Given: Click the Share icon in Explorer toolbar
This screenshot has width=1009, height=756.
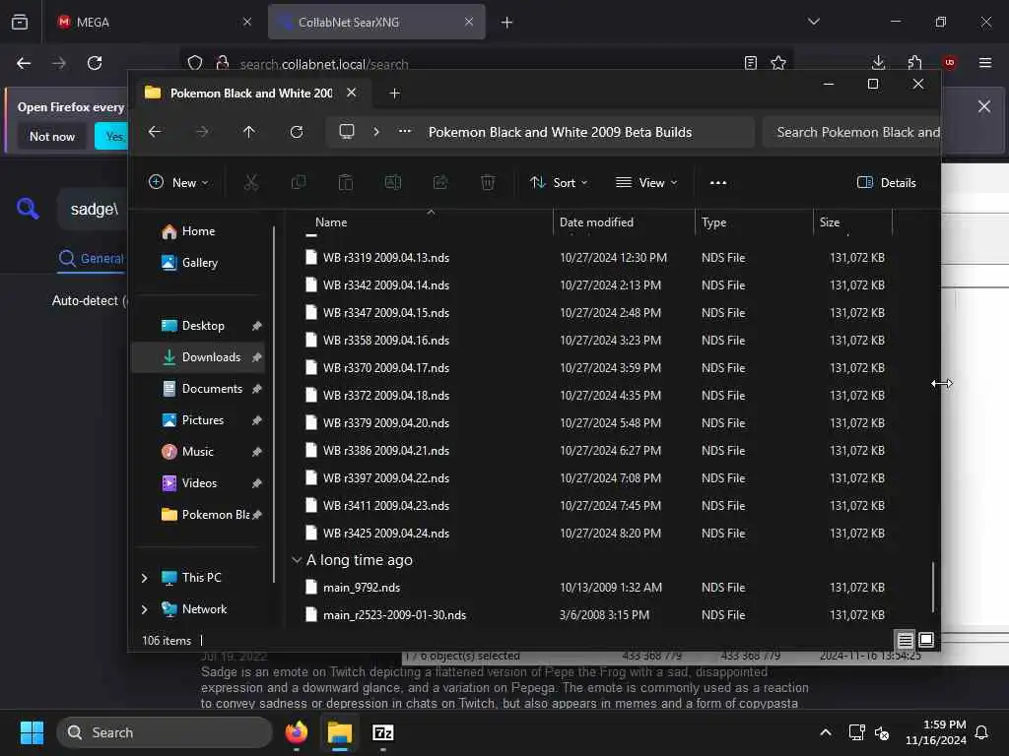Looking at the screenshot, I should (x=440, y=182).
